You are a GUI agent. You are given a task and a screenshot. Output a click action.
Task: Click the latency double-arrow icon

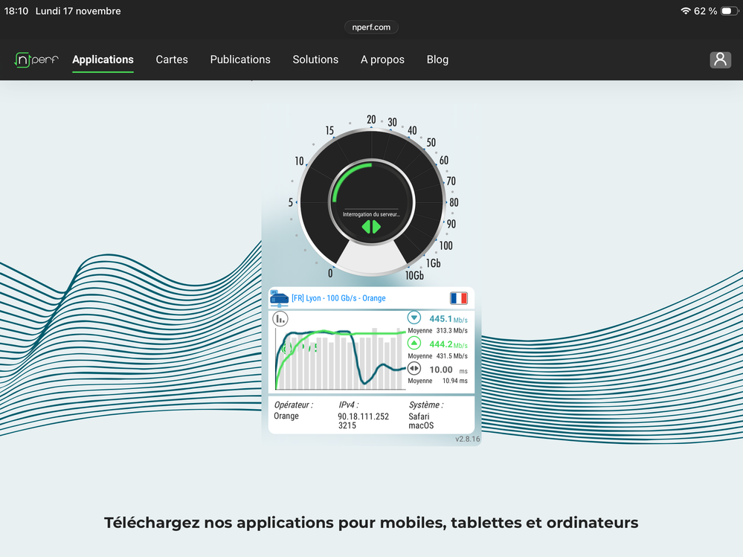click(x=414, y=369)
